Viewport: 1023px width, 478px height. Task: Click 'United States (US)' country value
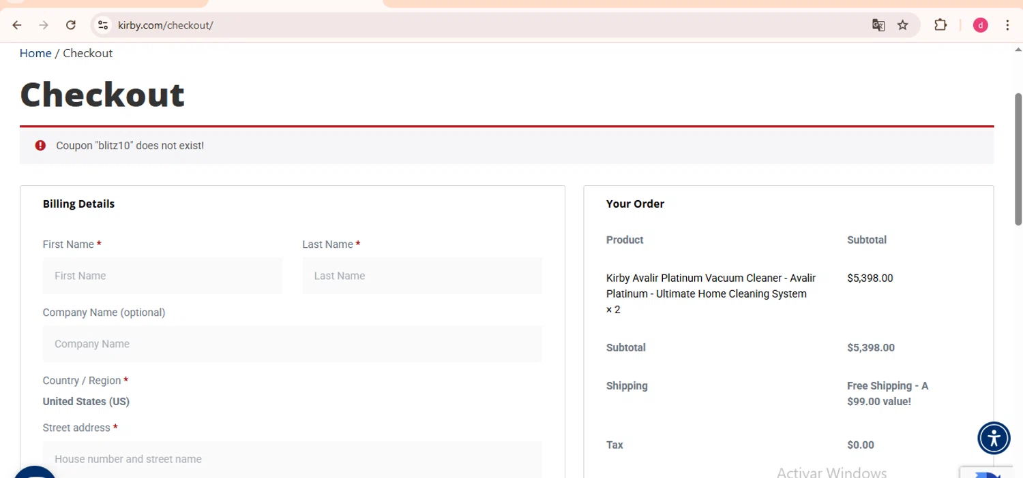click(x=86, y=401)
